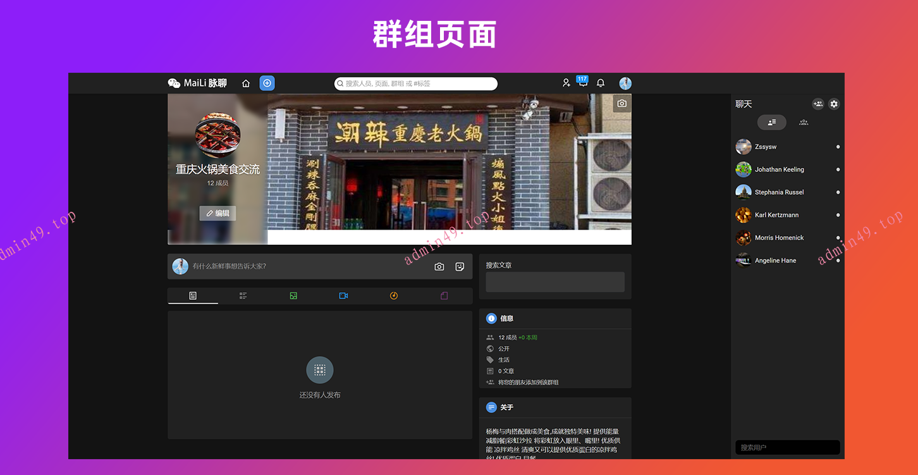Add photo using post box camera icon
This screenshot has width=918, height=475.
[x=439, y=267]
